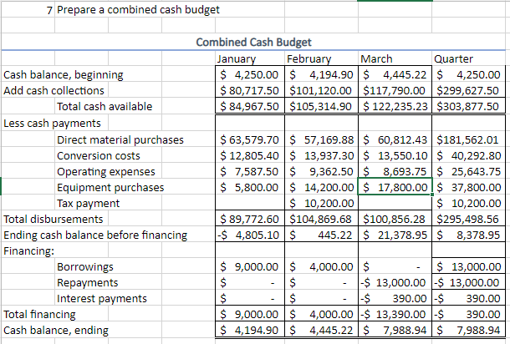The height and width of the screenshot is (344, 510).
Task: Select Quarter direct material $181,562.01
Action: 469,140
